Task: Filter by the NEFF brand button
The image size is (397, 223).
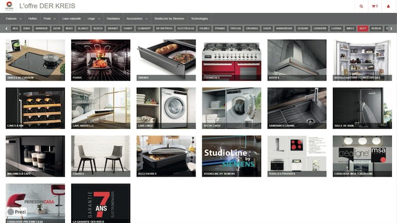Action: tap(363, 29)
